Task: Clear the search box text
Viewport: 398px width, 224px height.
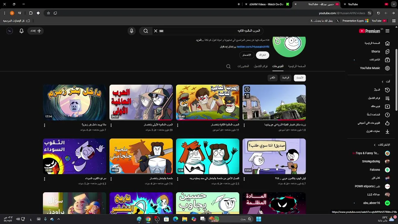Action: coord(156,31)
